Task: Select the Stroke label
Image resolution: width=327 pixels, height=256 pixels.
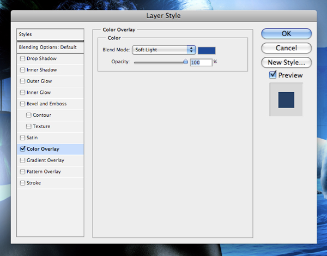Action: [34, 183]
